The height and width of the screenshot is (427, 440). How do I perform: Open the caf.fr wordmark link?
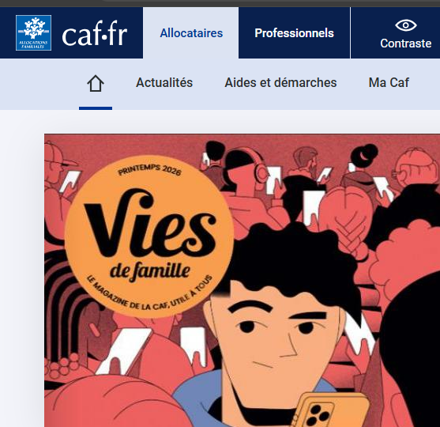pos(95,34)
